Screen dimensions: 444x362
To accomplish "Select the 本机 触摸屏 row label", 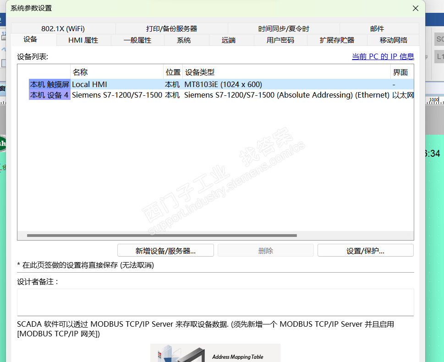I will click(49, 84).
